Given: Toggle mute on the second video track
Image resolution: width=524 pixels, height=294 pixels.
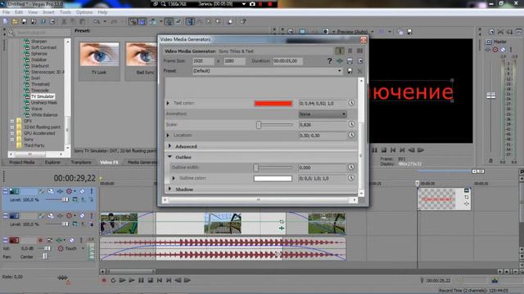Looking at the screenshot, I should [x=82, y=216].
